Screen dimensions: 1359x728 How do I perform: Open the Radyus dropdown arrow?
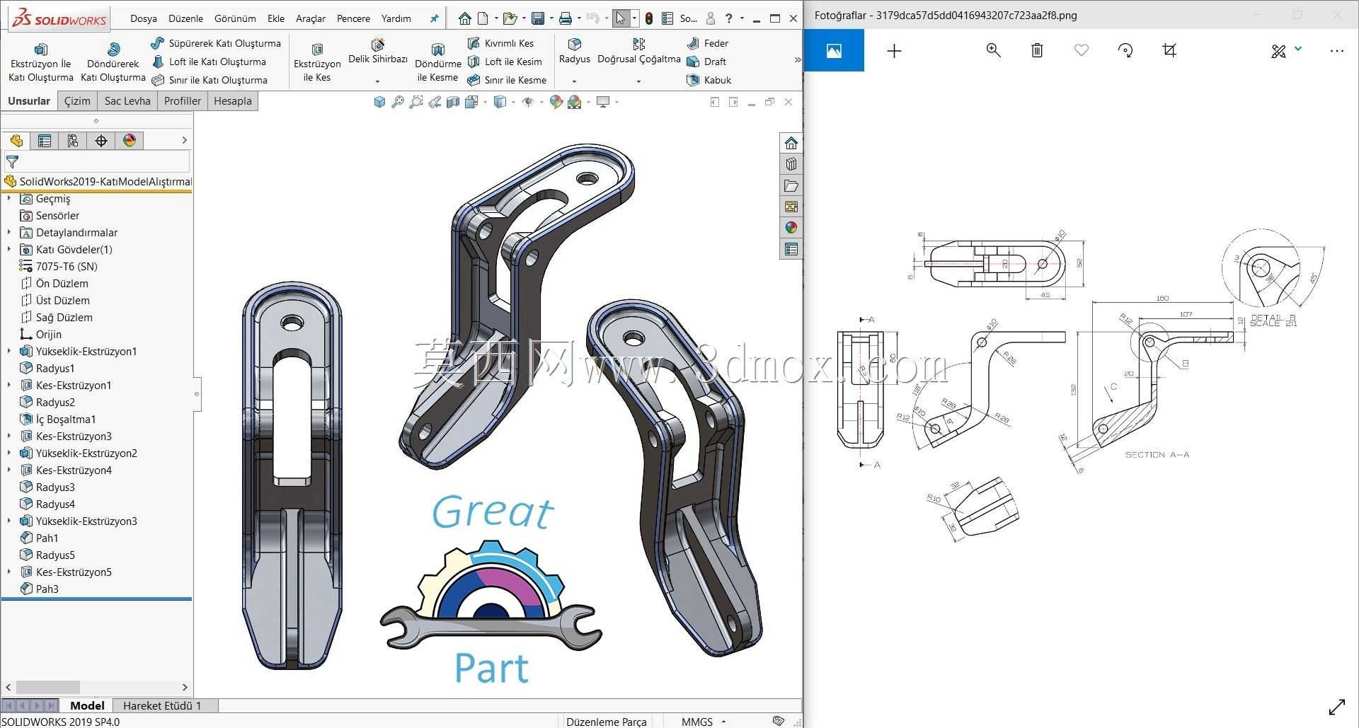[574, 81]
